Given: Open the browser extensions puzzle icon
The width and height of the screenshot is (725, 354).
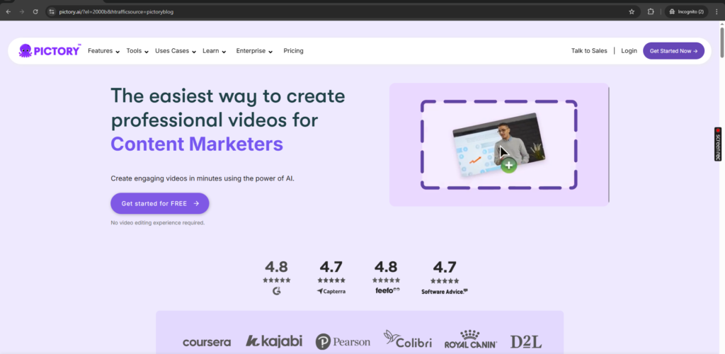Looking at the screenshot, I should click(651, 11).
